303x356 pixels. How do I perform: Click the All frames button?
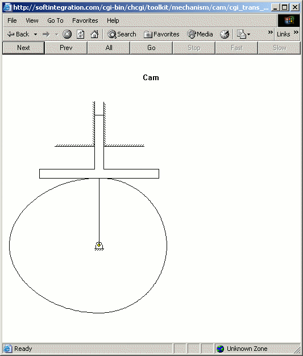[x=109, y=48]
